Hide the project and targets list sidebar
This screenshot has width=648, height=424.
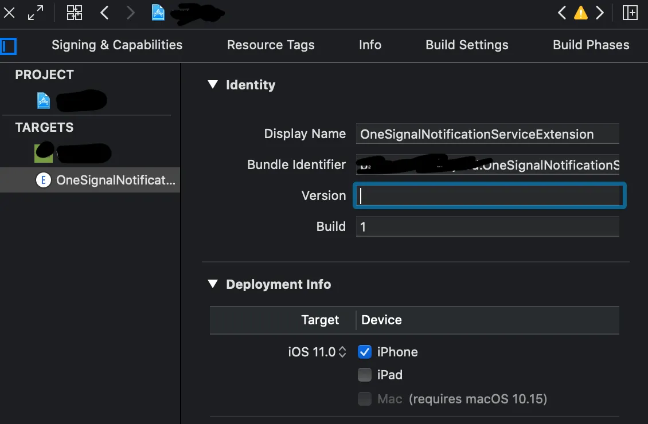[x=8, y=45]
